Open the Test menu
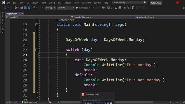185x104 pixels. [x=60, y=3]
